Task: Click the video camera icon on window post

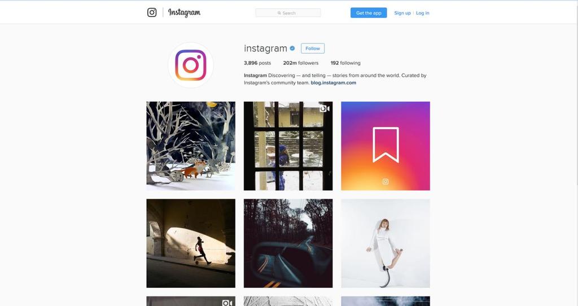Action: click(x=325, y=109)
